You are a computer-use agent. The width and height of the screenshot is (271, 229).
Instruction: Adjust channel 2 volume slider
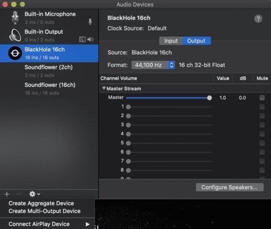[169, 116]
